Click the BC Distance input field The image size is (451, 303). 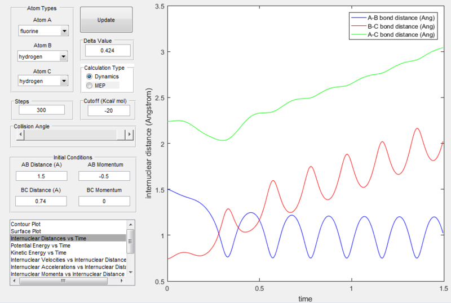41,201
